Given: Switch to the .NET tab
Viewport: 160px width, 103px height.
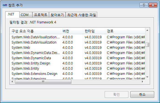Looking at the screenshot, I should coord(12,14).
